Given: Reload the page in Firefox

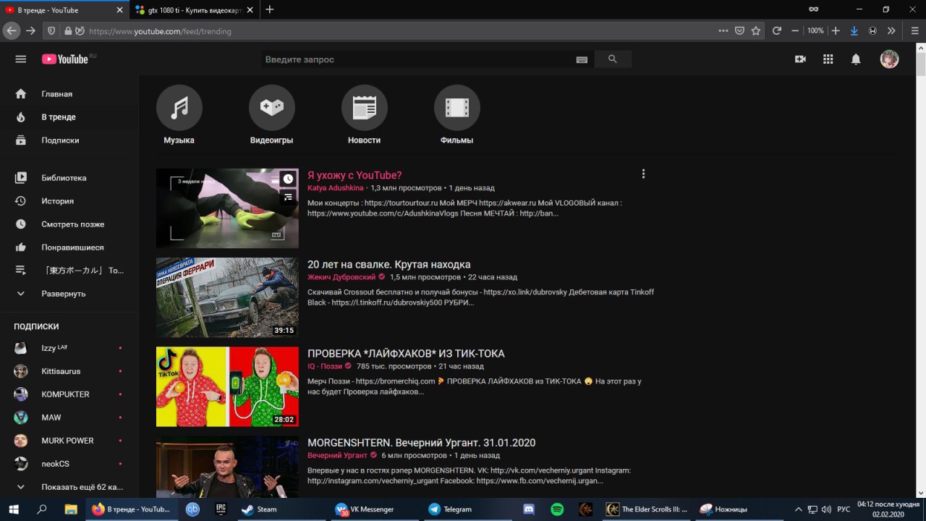Looking at the screenshot, I should [x=777, y=31].
